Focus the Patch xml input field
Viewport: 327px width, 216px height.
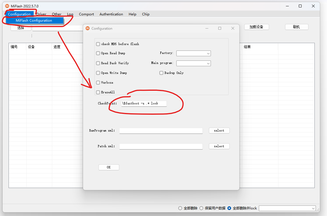[x=161, y=146]
